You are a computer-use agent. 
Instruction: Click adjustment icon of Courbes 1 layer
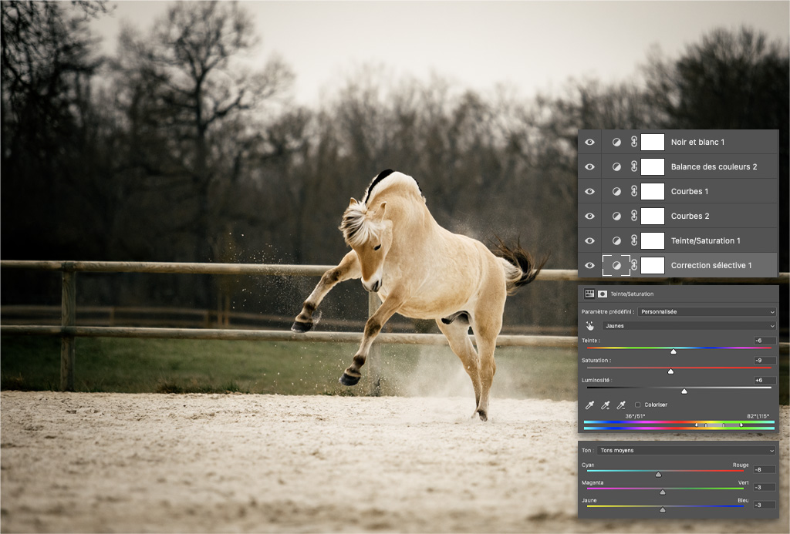616,192
